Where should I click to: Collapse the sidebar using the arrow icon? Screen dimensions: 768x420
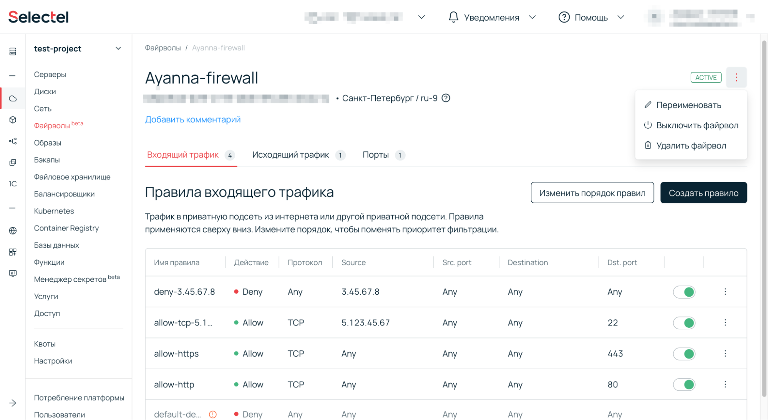[13, 403]
